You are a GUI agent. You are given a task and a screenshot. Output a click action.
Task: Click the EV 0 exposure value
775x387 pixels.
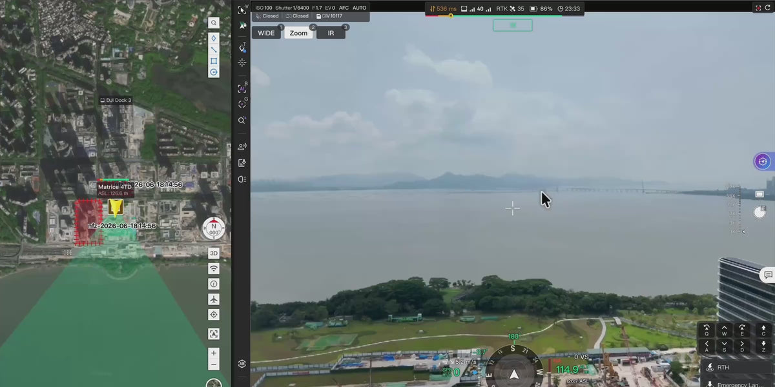coord(329,8)
